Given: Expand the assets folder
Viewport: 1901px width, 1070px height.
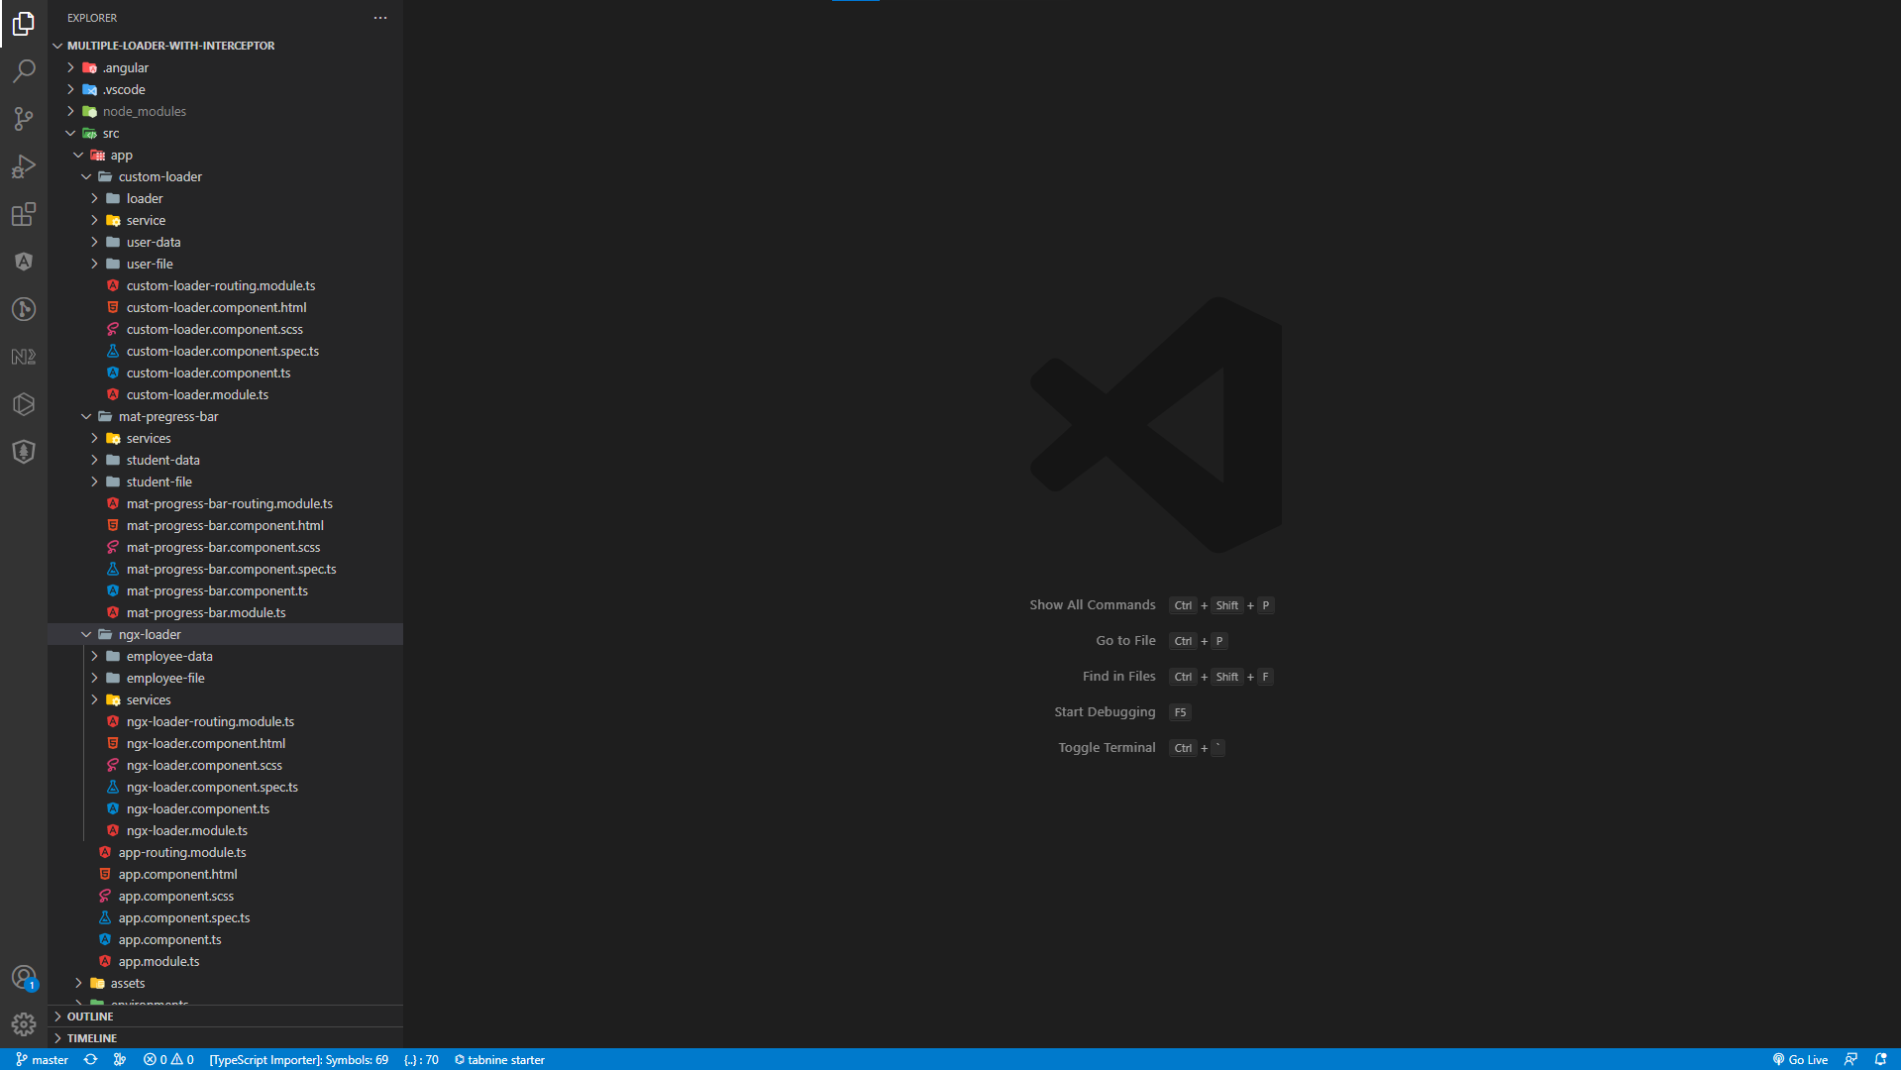Looking at the screenshot, I should tap(226, 983).
